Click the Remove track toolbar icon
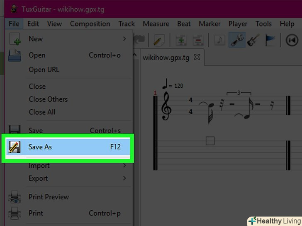 tap(198, 40)
